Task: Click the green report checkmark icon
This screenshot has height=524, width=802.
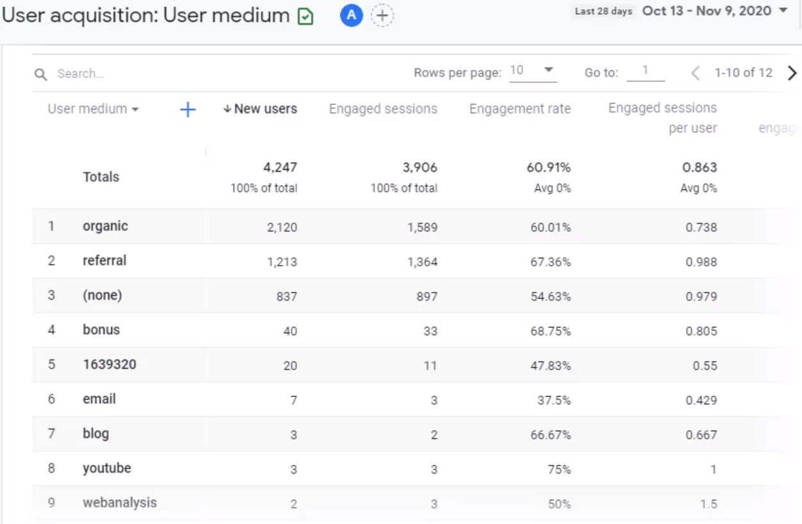Action: (304, 15)
